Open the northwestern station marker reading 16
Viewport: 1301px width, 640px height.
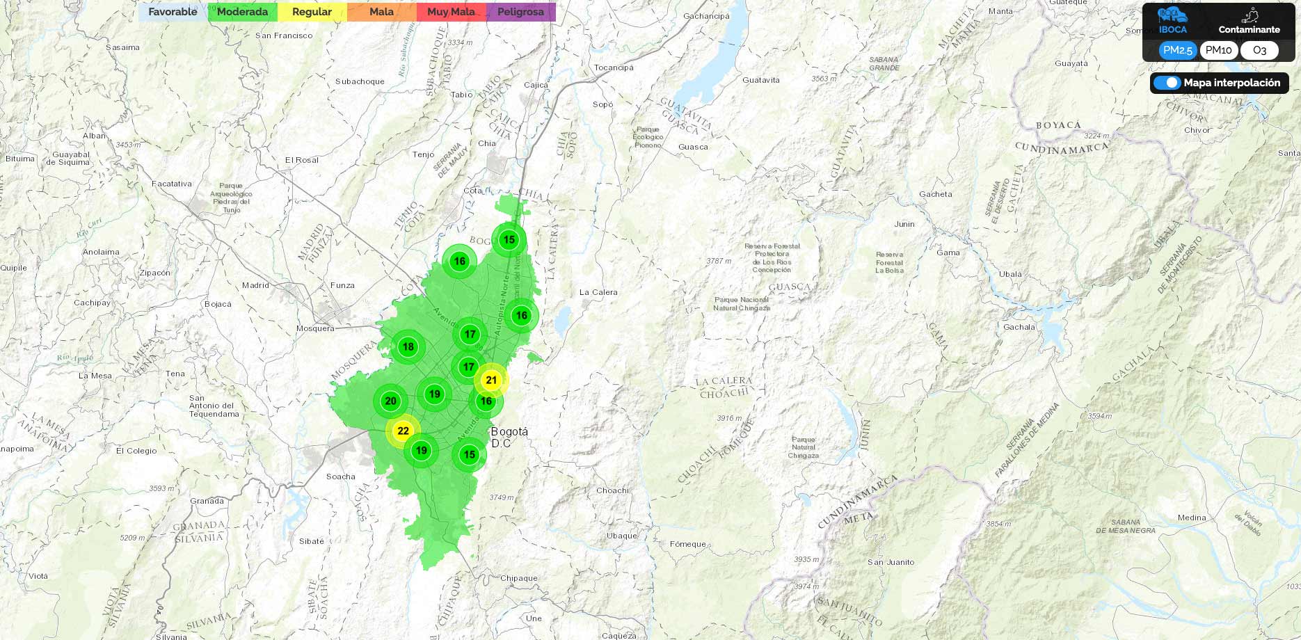point(460,262)
